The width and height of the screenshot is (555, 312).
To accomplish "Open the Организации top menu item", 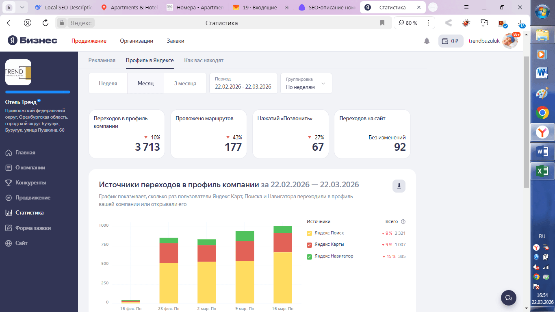I will (x=137, y=41).
